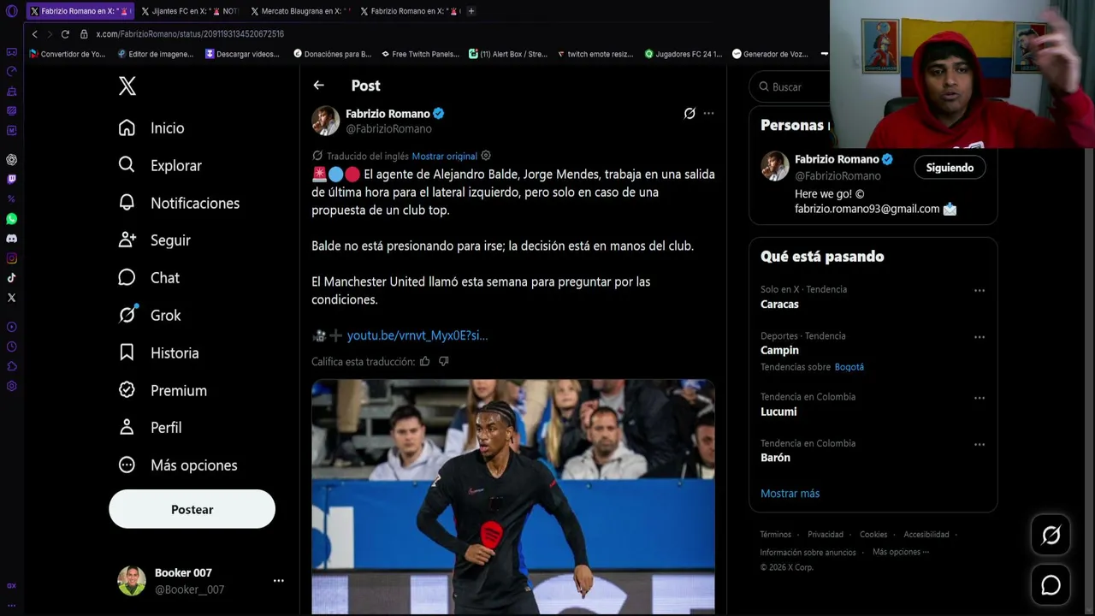Image resolution: width=1095 pixels, height=616 pixels.
Task: Open Historia in the X menu
Action: (158, 352)
